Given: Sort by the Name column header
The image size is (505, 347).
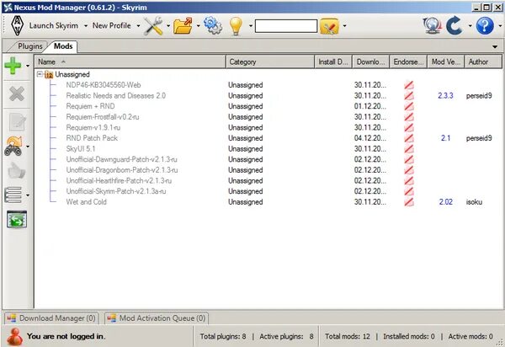Looking at the screenshot, I should (130, 61).
